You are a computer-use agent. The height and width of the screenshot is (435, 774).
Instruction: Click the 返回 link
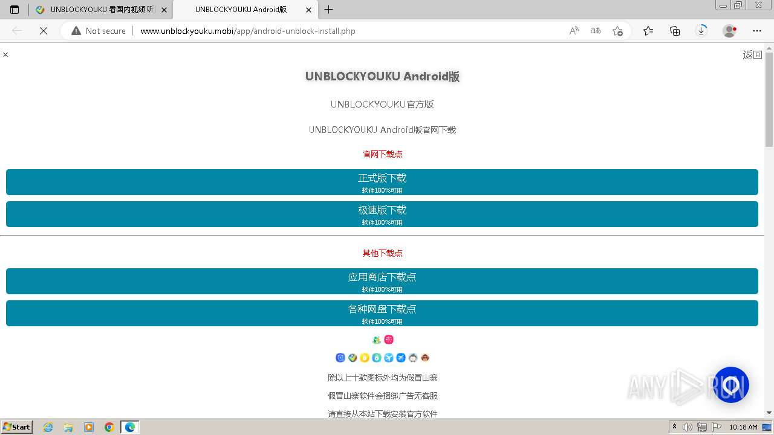click(752, 55)
